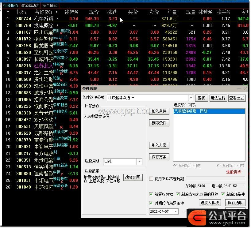
Task: Click the 选中数 26/0.5% field
Action: 234,186
